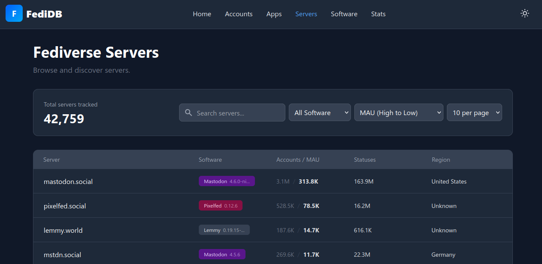Switch to the Accounts section
Viewport: 542px width, 264px height.
239,14
